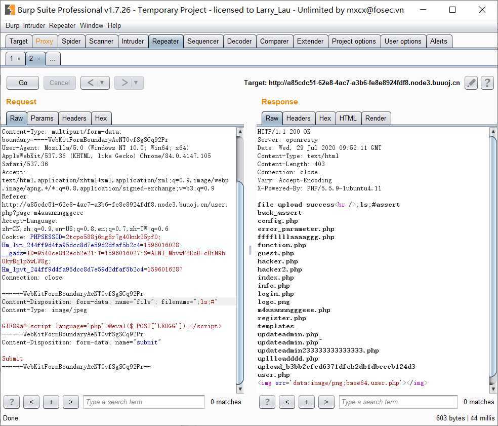The image size is (498, 426).
Task: Click response pane scrollbar down arrow
Action: click(493, 389)
